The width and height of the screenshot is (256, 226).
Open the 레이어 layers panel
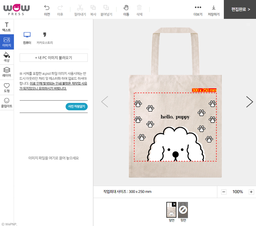point(7,72)
